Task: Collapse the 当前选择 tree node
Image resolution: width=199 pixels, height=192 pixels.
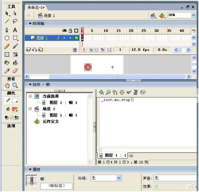Action: tap(30, 96)
